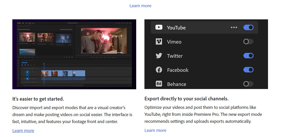Enable the Vimeo toggle

point(248,42)
